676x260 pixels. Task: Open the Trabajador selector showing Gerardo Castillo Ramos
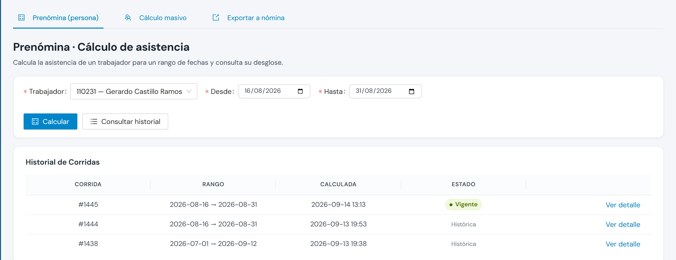(x=134, y=91)
